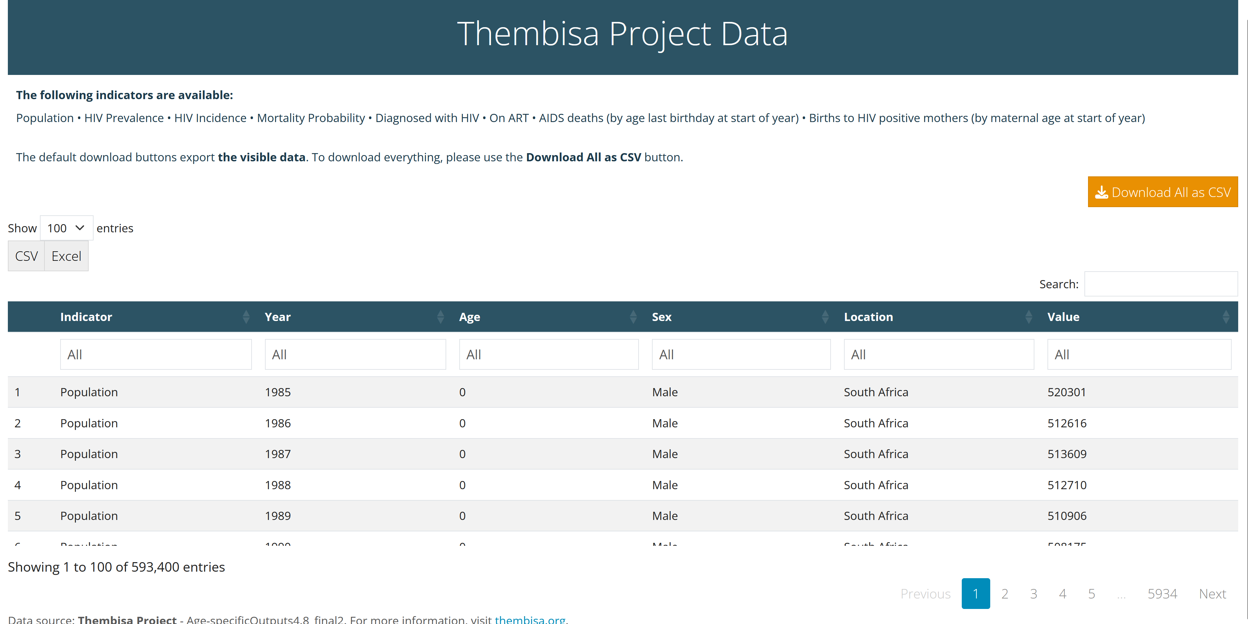Open the thembisa.org link
1248x624 pixels.
[x=530, y=619]
